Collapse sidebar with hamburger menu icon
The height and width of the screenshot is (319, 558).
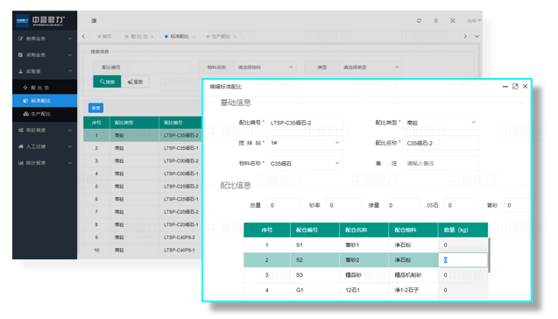pyautogui.click(x=94, y=21)
